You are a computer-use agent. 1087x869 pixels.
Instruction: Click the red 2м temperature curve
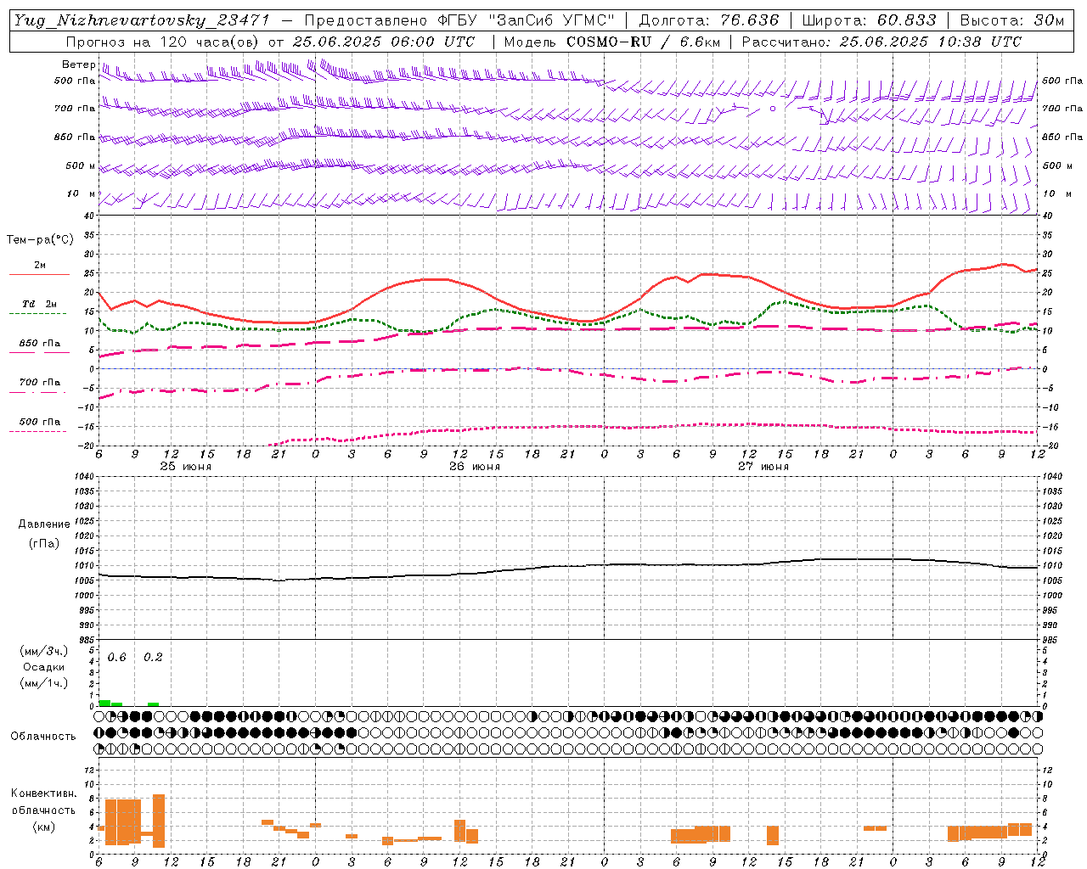coord(437,279)
